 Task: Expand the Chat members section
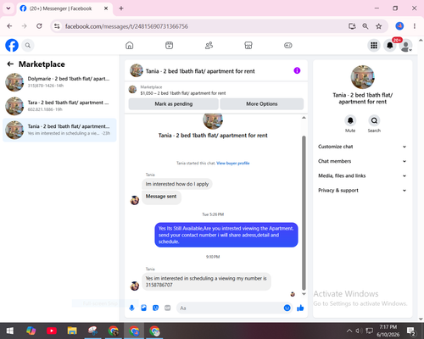pyautogui.click(x=362, y=161)
